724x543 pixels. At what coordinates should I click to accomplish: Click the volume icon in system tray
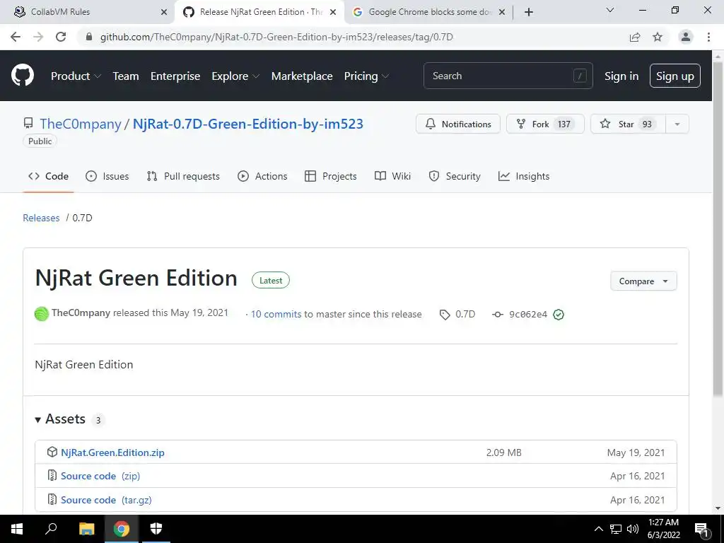[633, 529]
